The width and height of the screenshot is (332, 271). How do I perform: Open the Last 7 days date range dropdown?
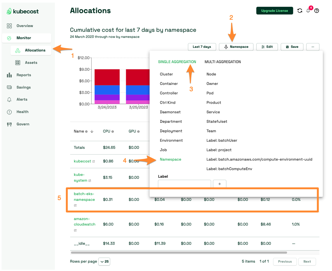coord(202,47)
